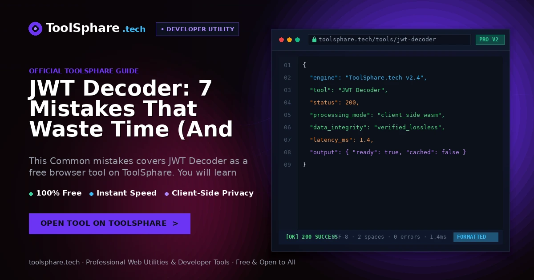The width and height of the screenshot is (534, 280).
Task: Click the description paragraph about Common mistakes
Action: tap(138, 167)
